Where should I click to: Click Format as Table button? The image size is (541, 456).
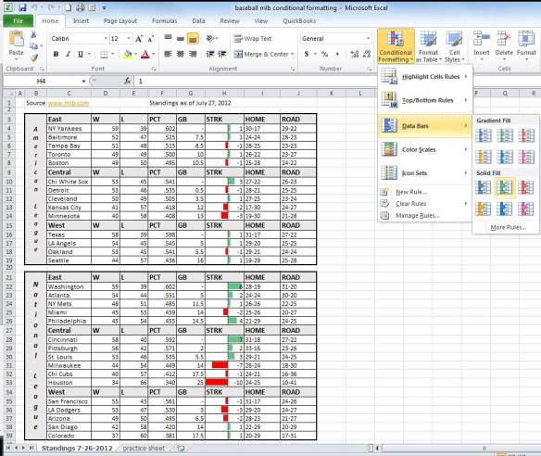click(428, 46)
